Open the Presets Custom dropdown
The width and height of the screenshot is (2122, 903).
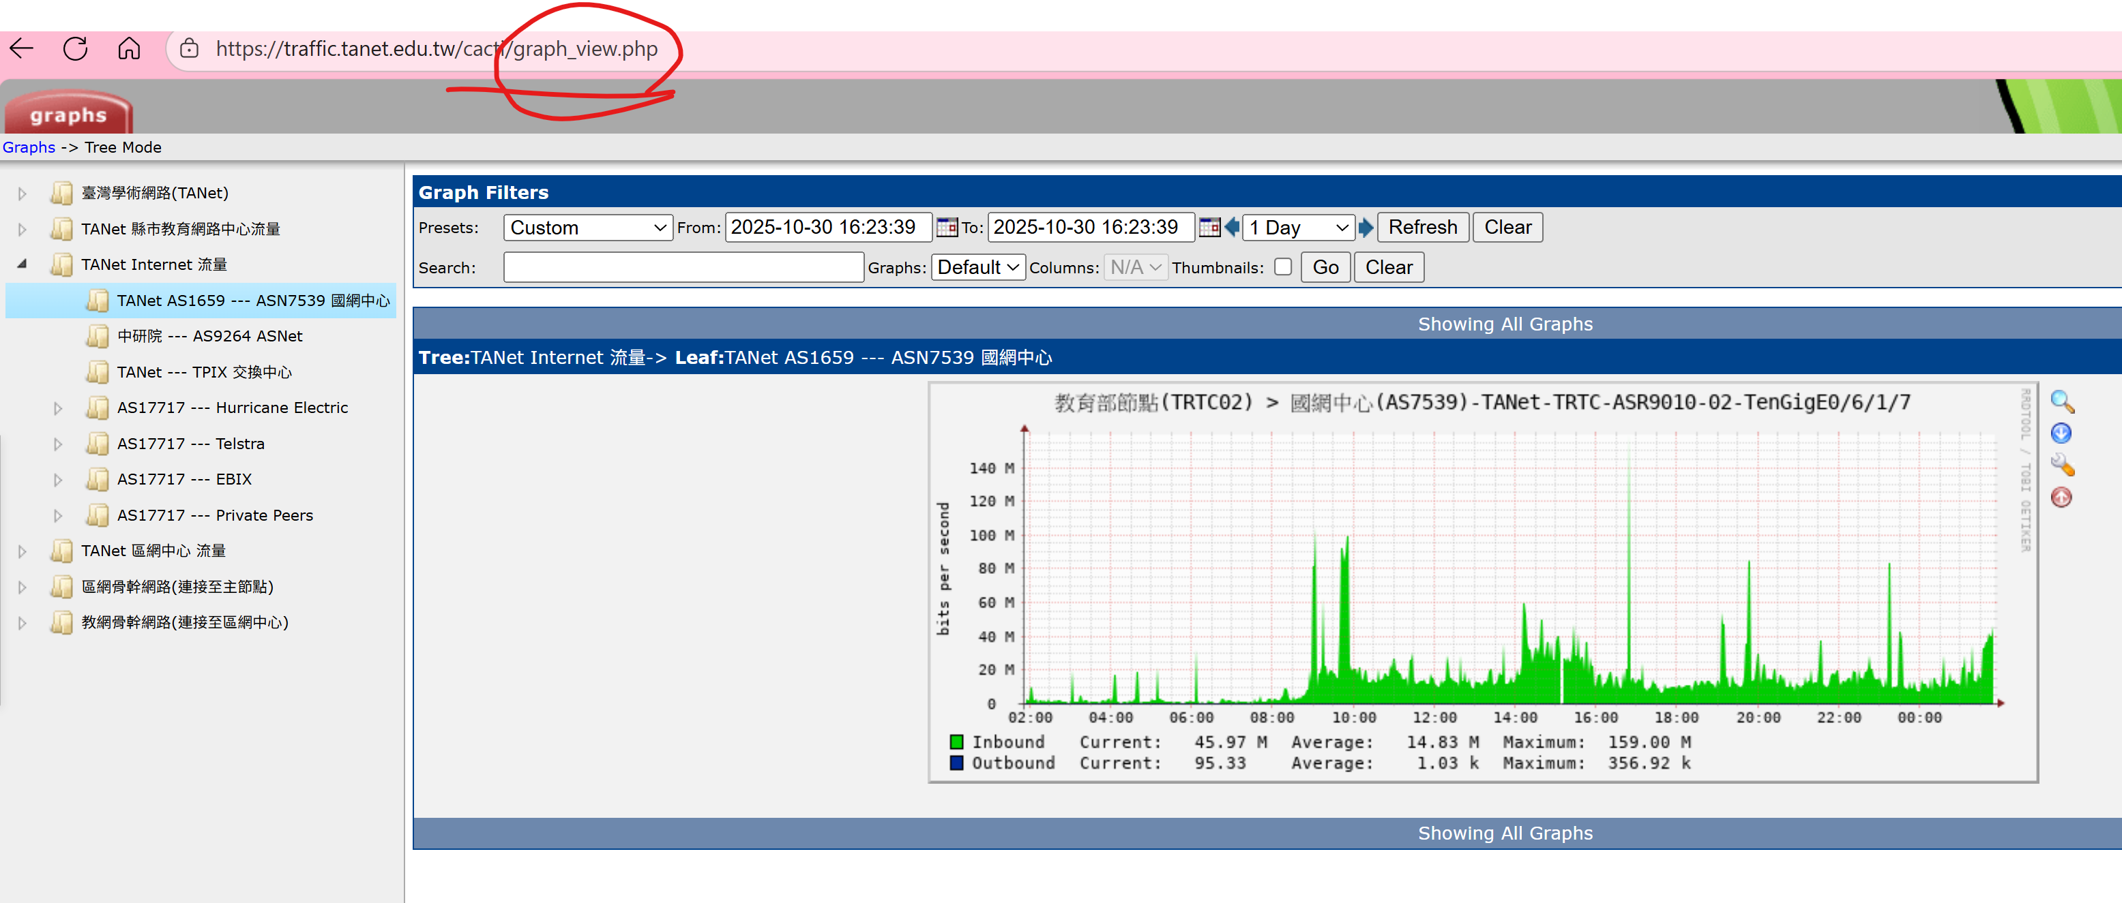pyautogui.click(x=588, y=227)
